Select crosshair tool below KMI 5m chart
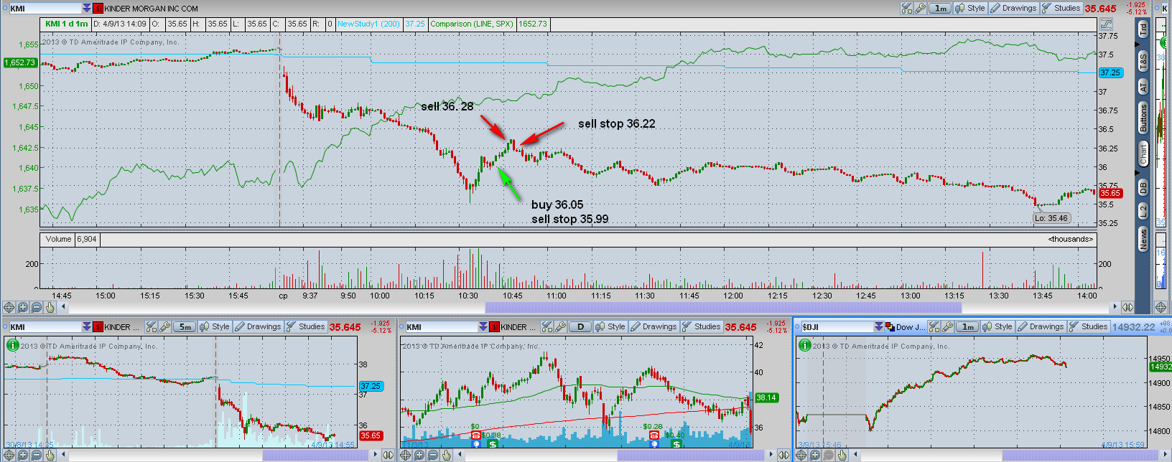This screenshot has height=462, width=1172. (x=9, y=455)
